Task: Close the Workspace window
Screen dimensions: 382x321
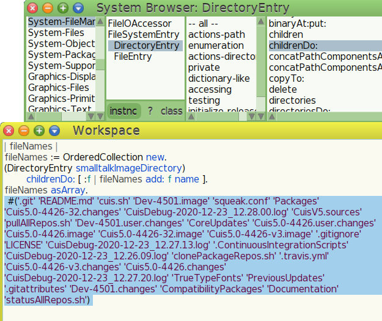Action: (9, 131)
